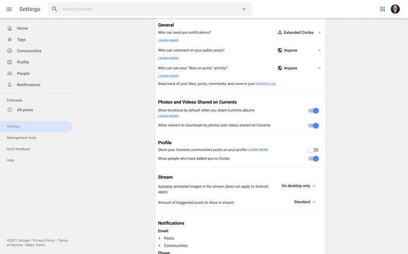Screen dimensions: 408x254
Task: Open the Activity Log link
Action: pos(265,84)
